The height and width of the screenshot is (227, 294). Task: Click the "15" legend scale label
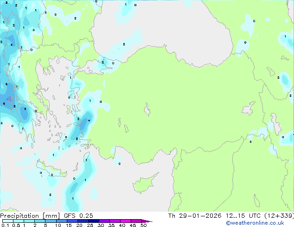pyautogui.click(x=69, y=225)
